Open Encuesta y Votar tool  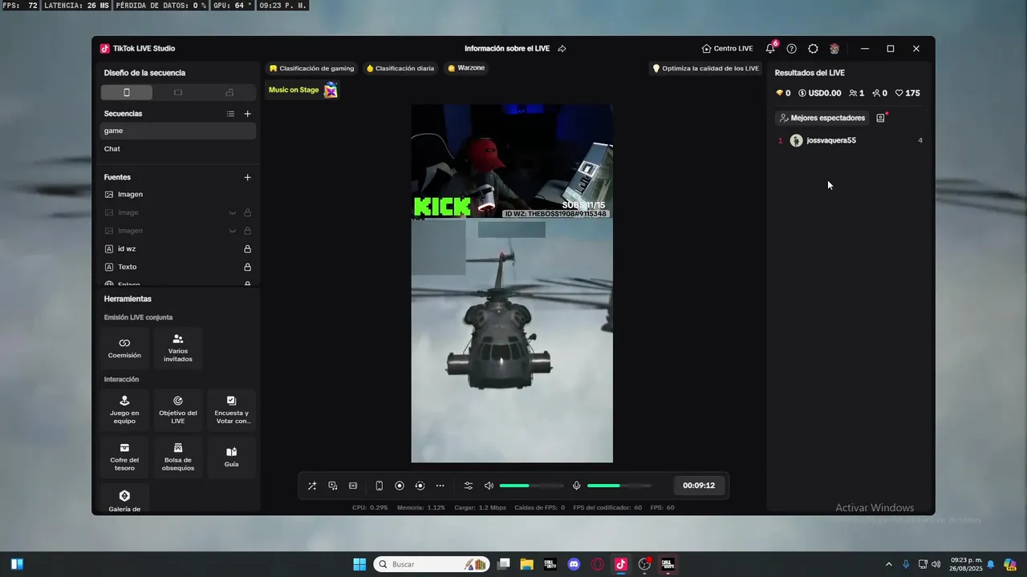tap(231, 410)
